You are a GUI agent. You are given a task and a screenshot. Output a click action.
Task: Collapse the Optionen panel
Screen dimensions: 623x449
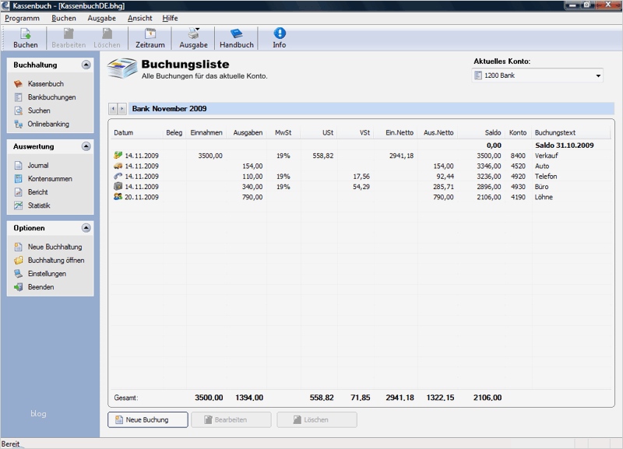coord(85,228)
